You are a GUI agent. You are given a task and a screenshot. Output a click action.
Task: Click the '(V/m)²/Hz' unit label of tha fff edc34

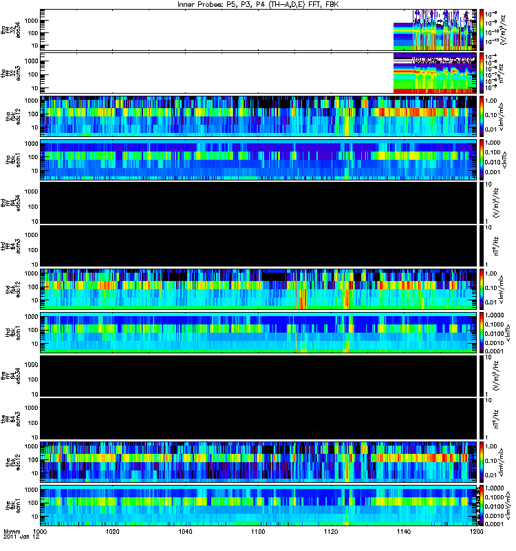coord(503,30)
